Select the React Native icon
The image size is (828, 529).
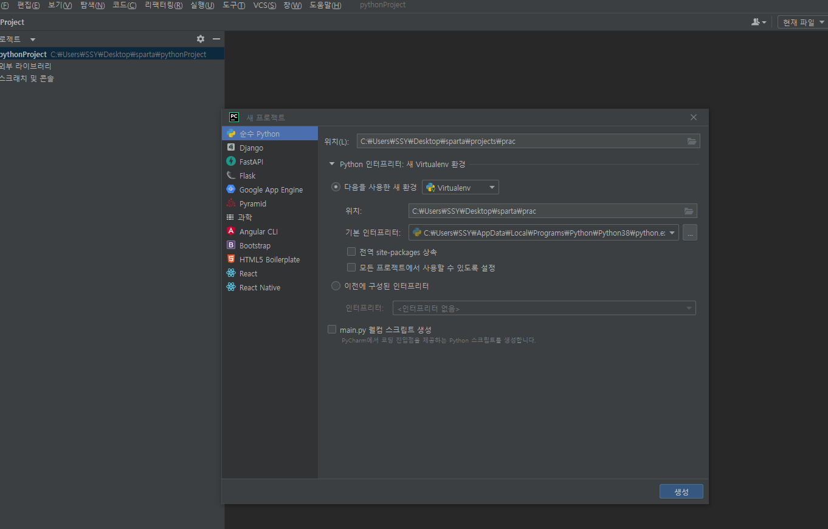[231, 287]
